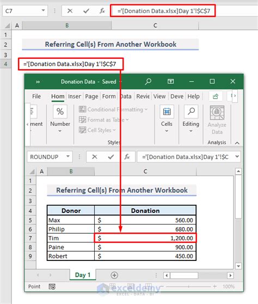The width and height of the screenshot is (258, 304).
Task: Click the macro recording icon in the status bar
Action: pyautogui.click(x=52, y=287)
